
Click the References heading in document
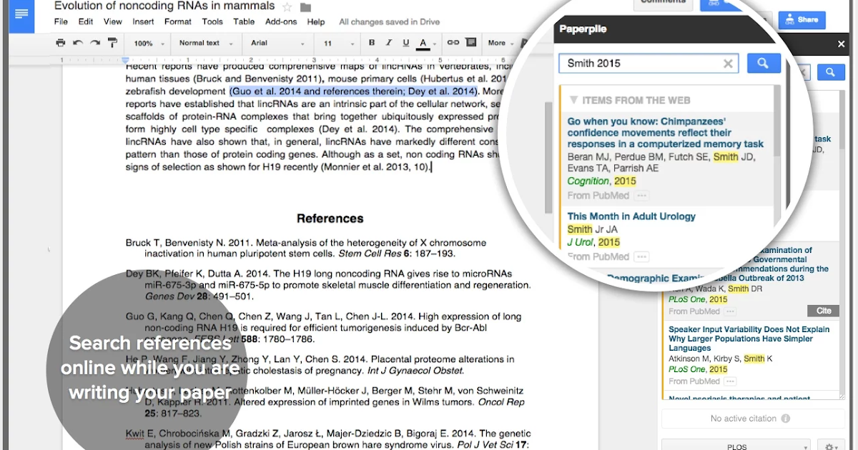[330, 219]
